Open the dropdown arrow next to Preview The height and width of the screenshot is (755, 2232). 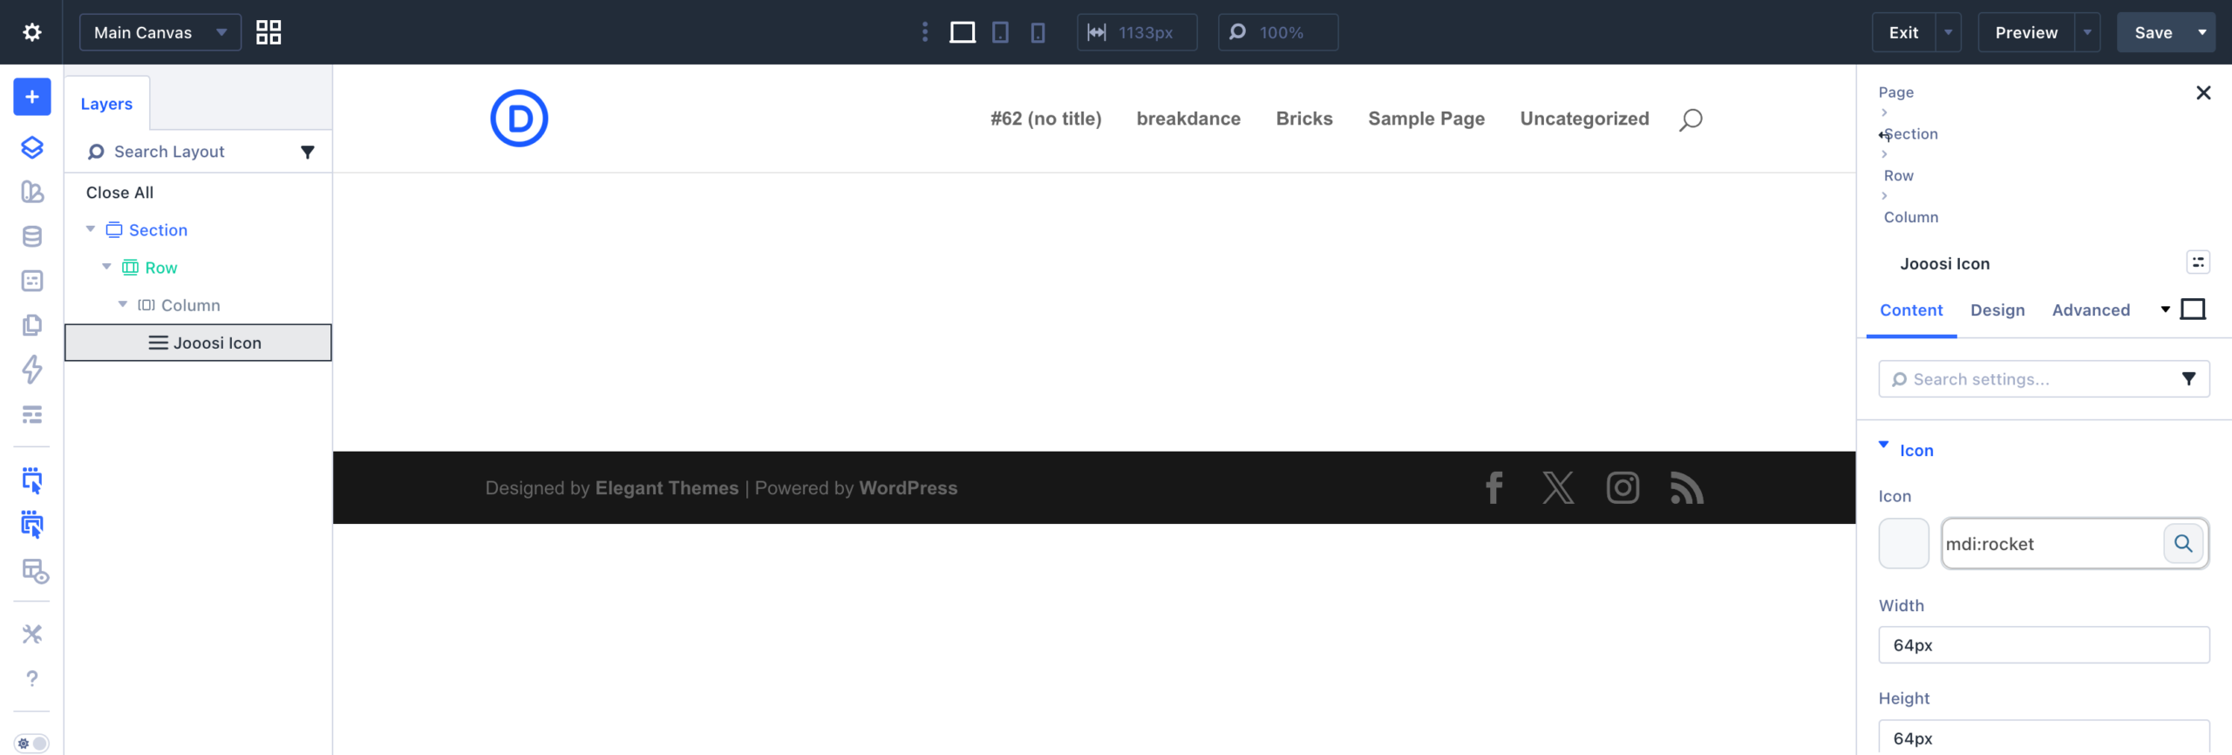(x=2087, y=32)
